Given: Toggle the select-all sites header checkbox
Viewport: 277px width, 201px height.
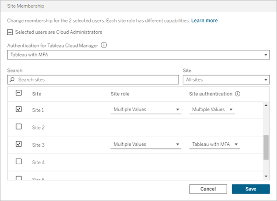Looking at the screenshot, I should 19,93.
